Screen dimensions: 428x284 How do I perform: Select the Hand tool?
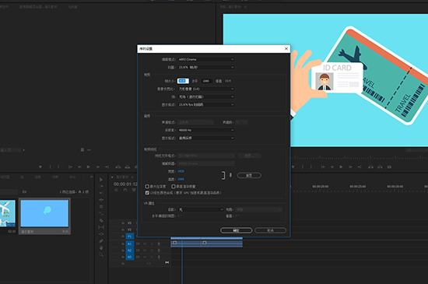coord(101,247)
